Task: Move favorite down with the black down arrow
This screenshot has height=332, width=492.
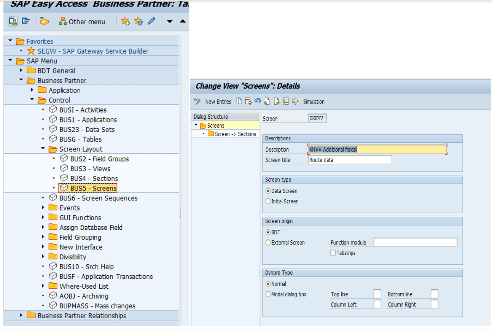Action: [x=170, y=21]
